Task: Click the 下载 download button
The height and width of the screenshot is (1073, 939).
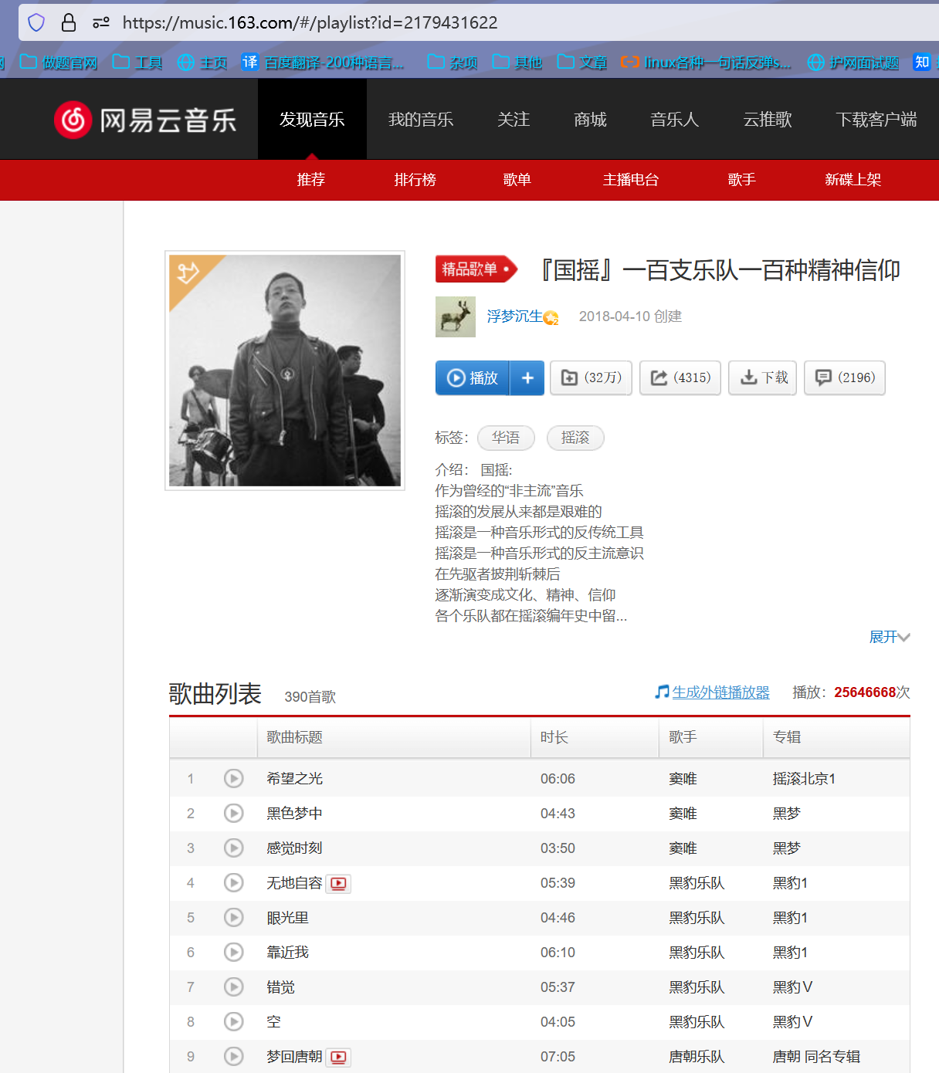Action: coord(763,377)
